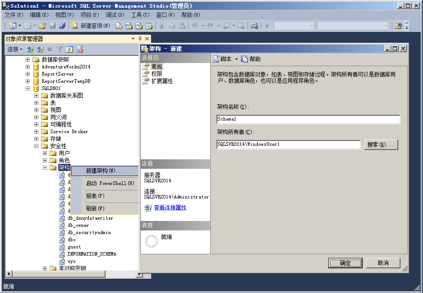Click the Undo arrow icon
Viewport: 423px width, 293px height.
click(195, 26)
